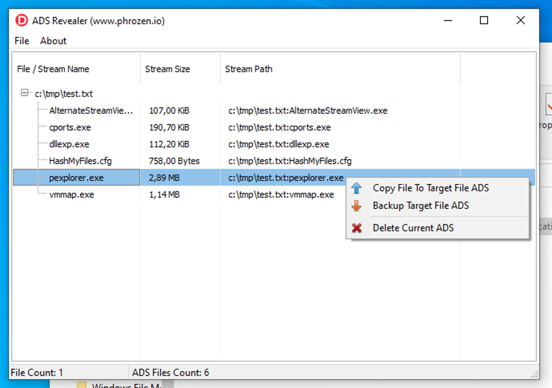Viewport: 552px width, 388px height.
Task: Close the ADS Revealer window
Action: (x=520, y=20)
